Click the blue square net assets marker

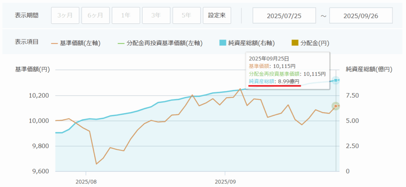pos(336,81)
